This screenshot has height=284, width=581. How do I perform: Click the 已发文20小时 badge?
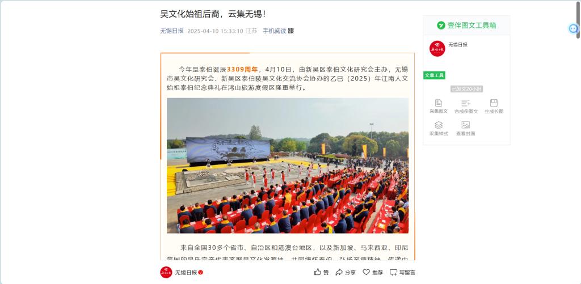(x=466, y=89)
